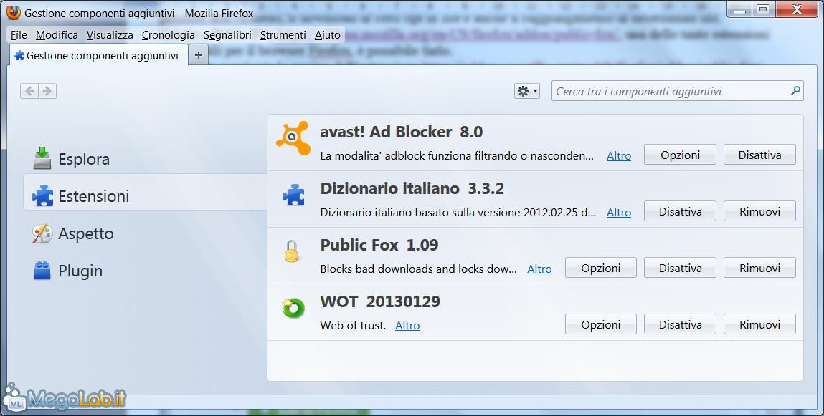Open Esplora section in sidebar

72,159
